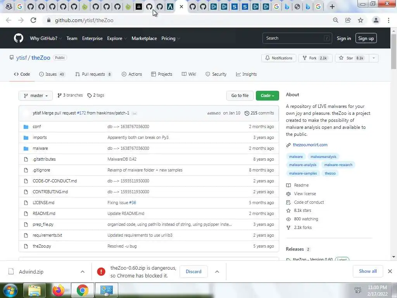This screenshot has width=397, height=298.
Task: Open the Insights tab
Action: click(x=246, y=74)
